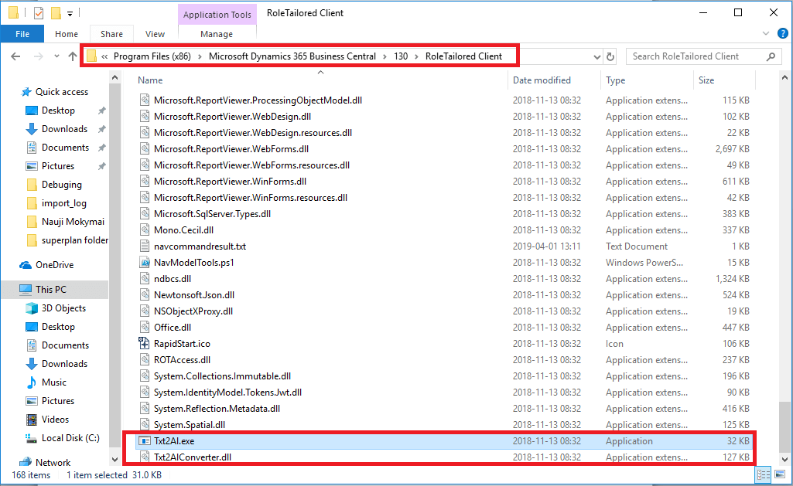Click the Txt2Al.exe application icon
793x486 pixels.
(x=145, y=441)
